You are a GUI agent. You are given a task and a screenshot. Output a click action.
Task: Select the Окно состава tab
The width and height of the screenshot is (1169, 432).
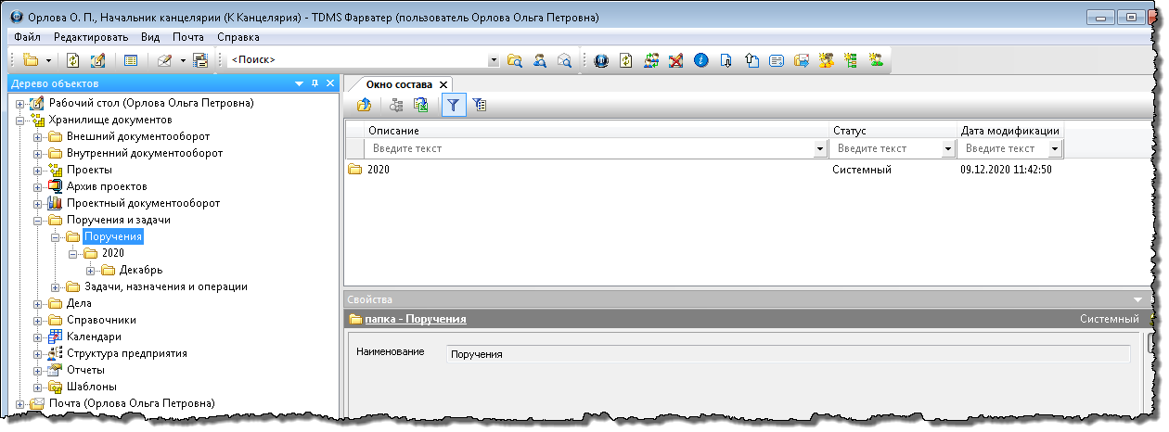tap(399, 84)
